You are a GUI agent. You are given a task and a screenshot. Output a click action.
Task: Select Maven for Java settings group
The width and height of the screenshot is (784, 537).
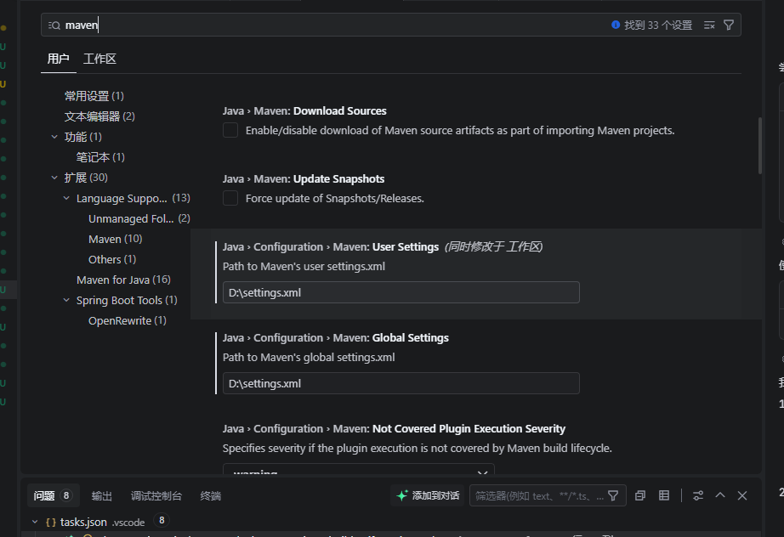[x=124, y=279]
